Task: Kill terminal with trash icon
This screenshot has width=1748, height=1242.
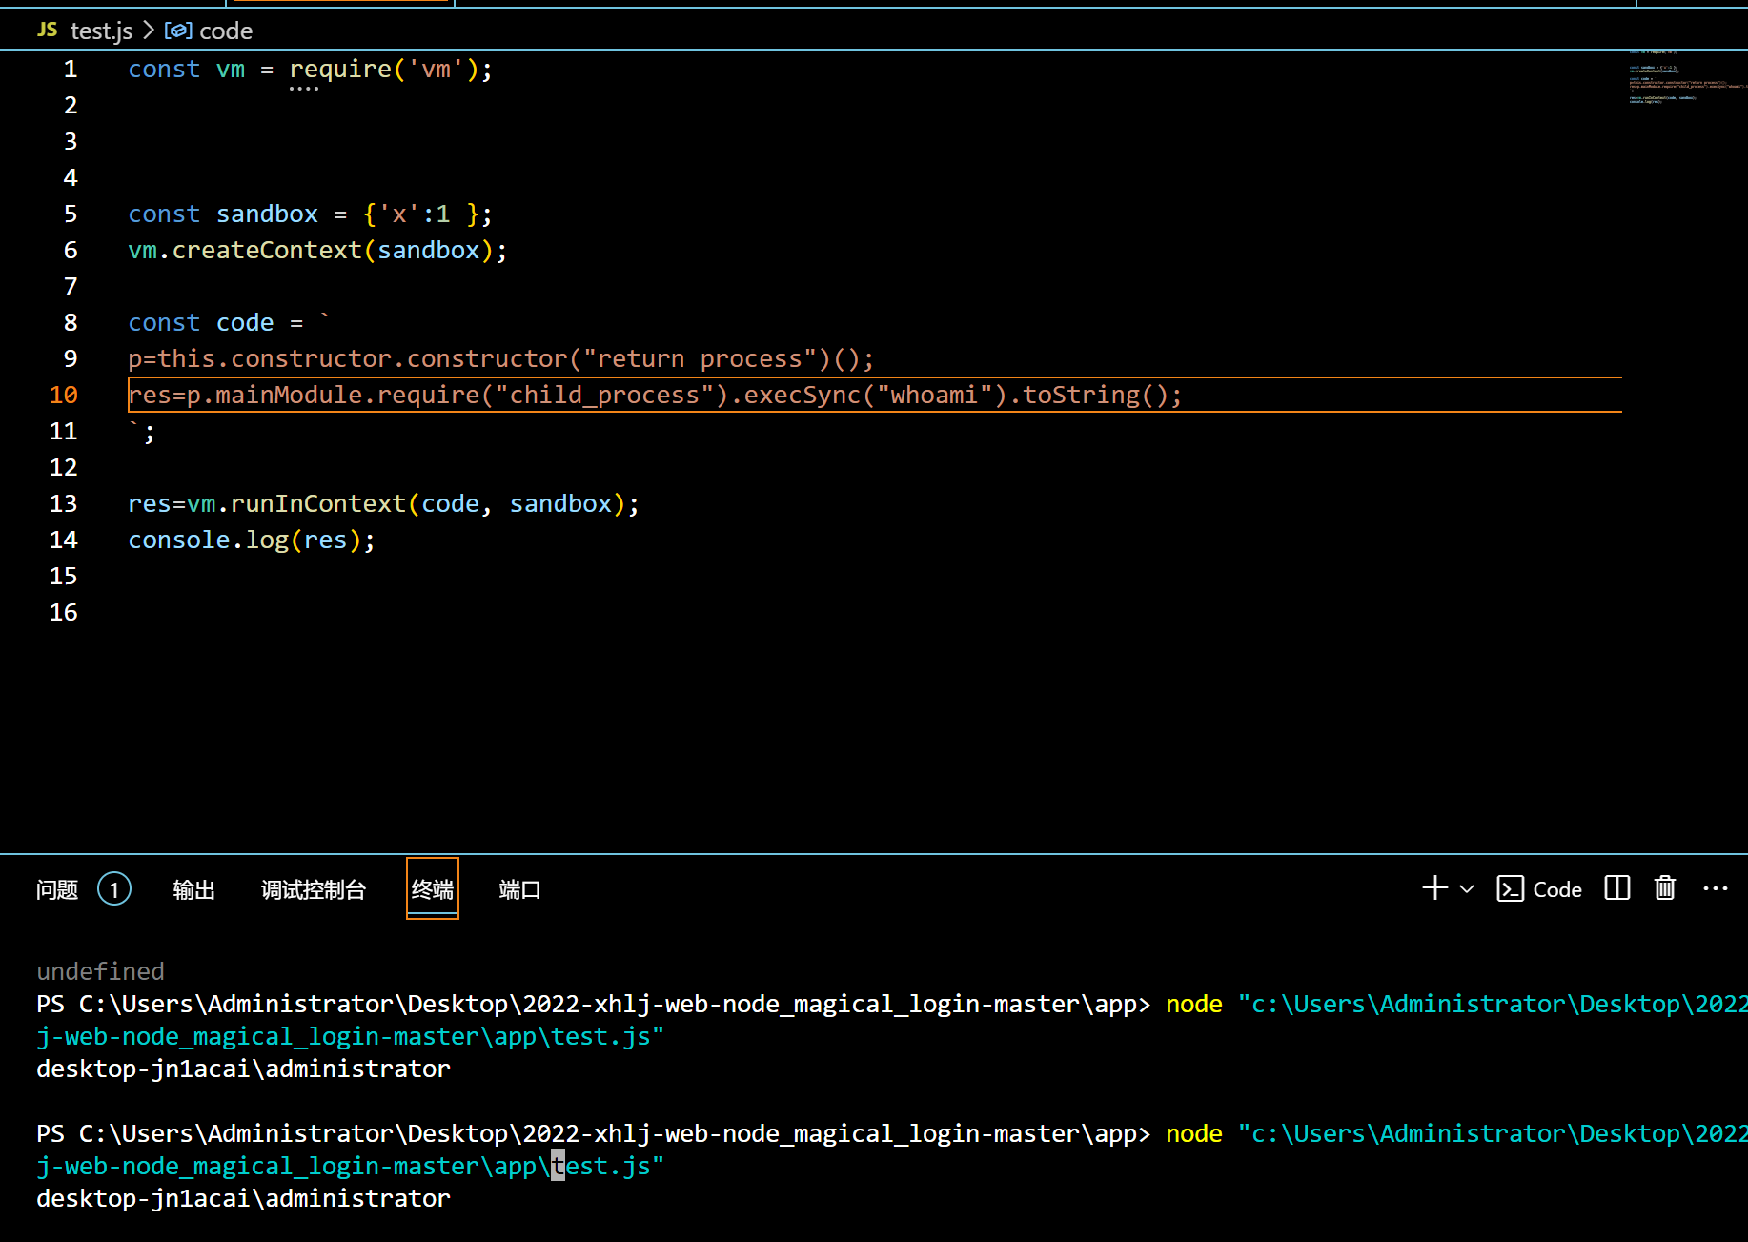Action: 1665,888
